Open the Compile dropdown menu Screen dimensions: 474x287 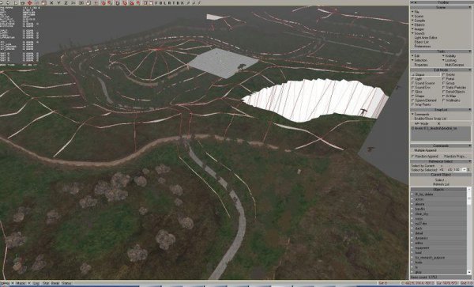coord(418,21)
